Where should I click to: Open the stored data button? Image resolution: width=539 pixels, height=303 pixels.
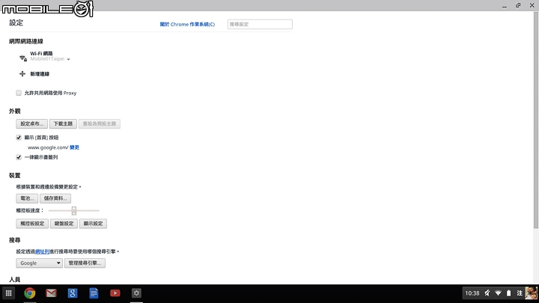[55, 198]
